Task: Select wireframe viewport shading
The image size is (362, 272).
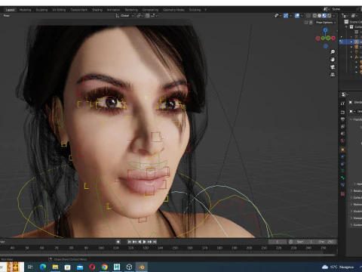Action: click(314, 16)
